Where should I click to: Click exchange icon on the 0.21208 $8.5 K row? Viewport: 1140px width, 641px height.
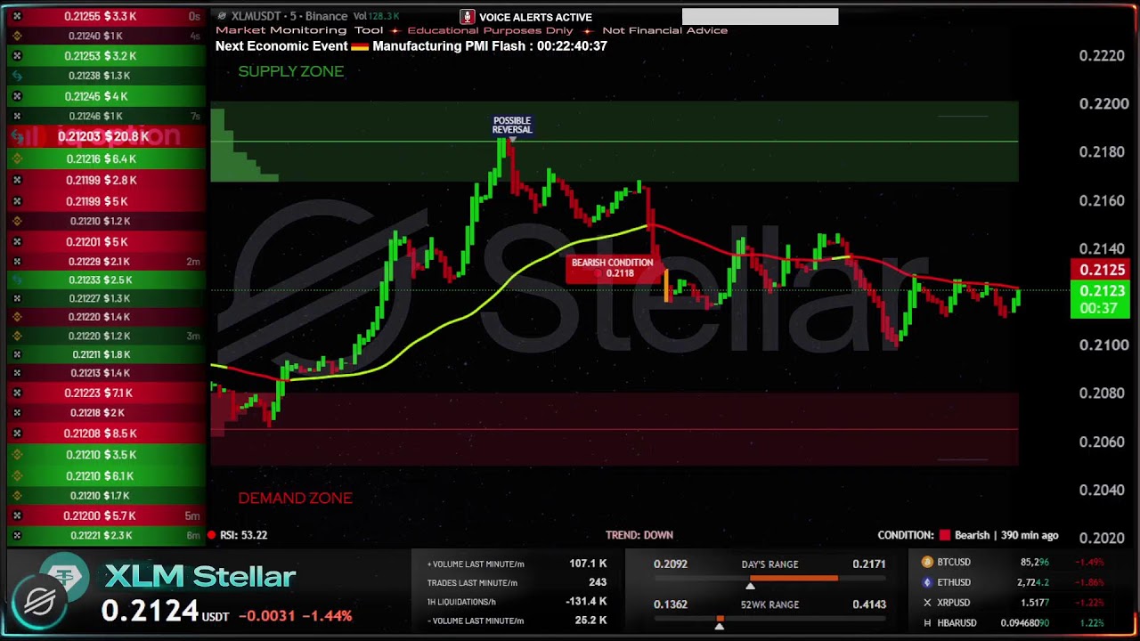coord(17,434)
